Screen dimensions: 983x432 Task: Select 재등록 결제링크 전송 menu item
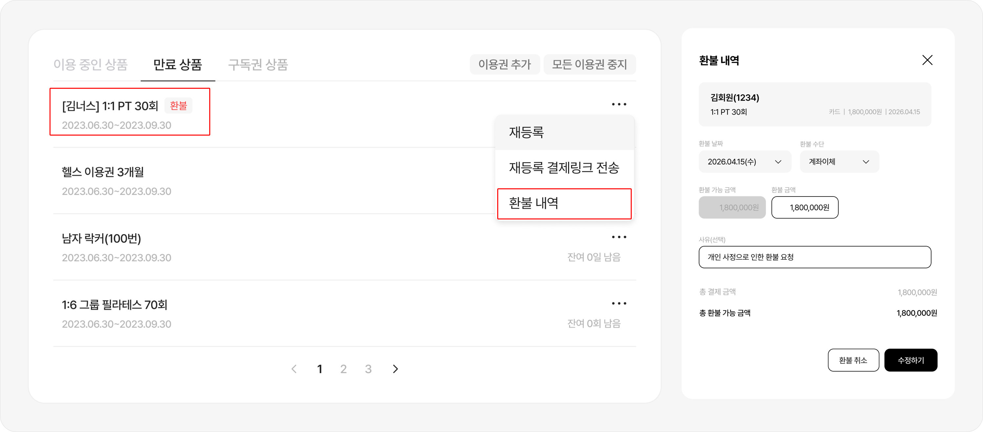564,168
